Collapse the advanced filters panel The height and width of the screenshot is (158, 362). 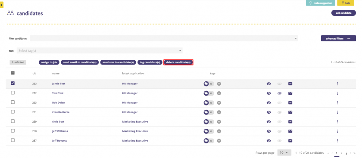click(338, 38)
